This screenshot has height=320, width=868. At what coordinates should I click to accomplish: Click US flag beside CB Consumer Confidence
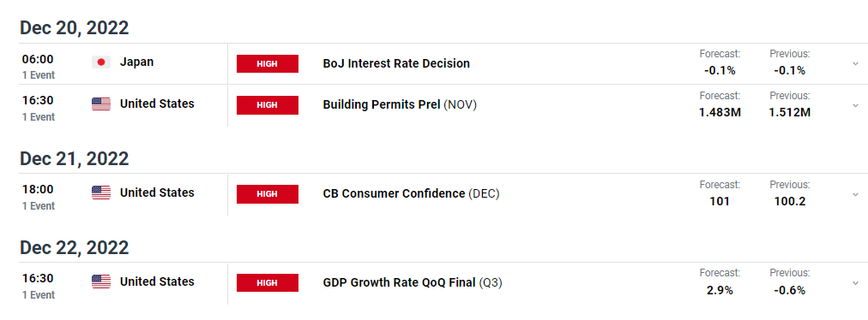point(100,193)
